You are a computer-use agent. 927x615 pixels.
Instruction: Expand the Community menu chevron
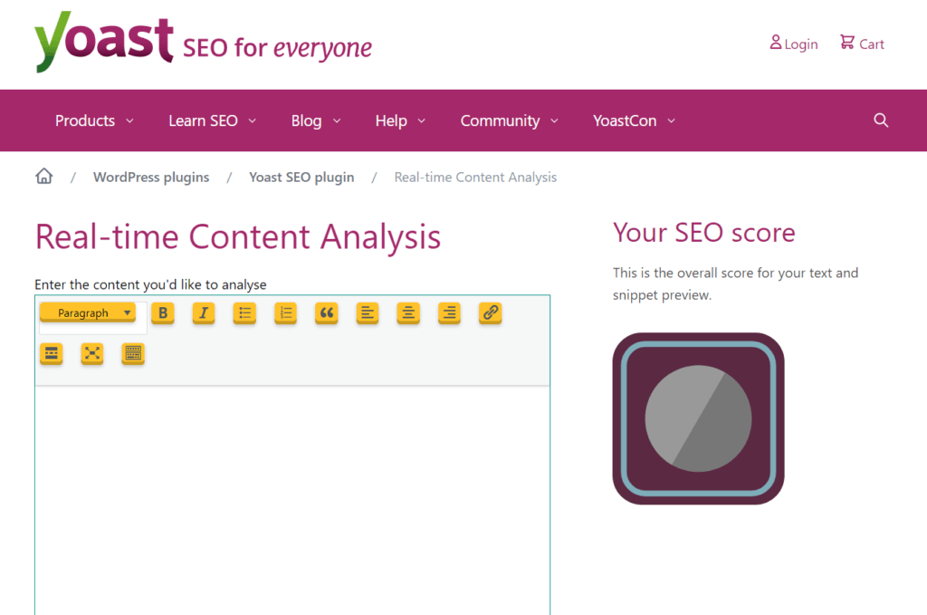pyautogui.click(x=555, y=120)
